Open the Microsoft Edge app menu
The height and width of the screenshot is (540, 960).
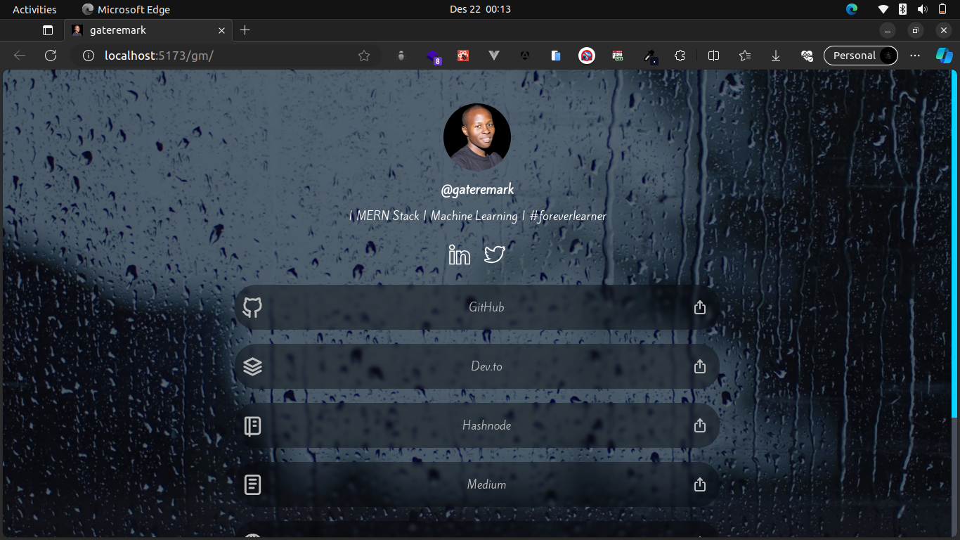[x=127, y=9]
